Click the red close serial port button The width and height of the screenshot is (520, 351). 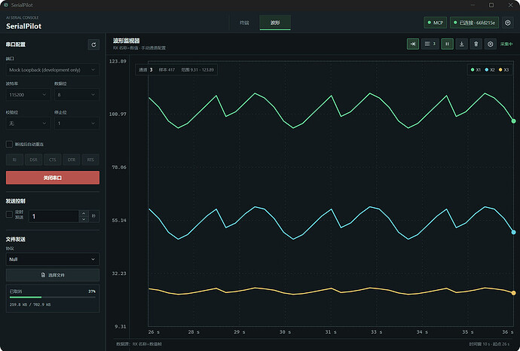(53, 178)
